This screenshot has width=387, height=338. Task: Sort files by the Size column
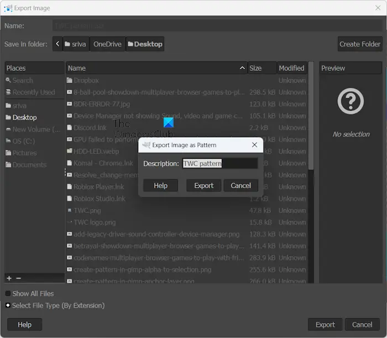point(262,68)
